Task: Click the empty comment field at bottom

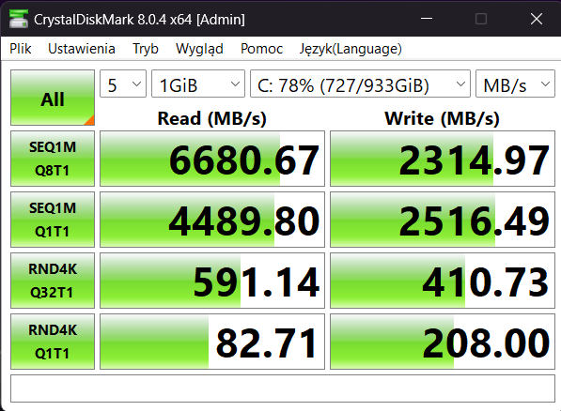Action: tap(283, 388)
